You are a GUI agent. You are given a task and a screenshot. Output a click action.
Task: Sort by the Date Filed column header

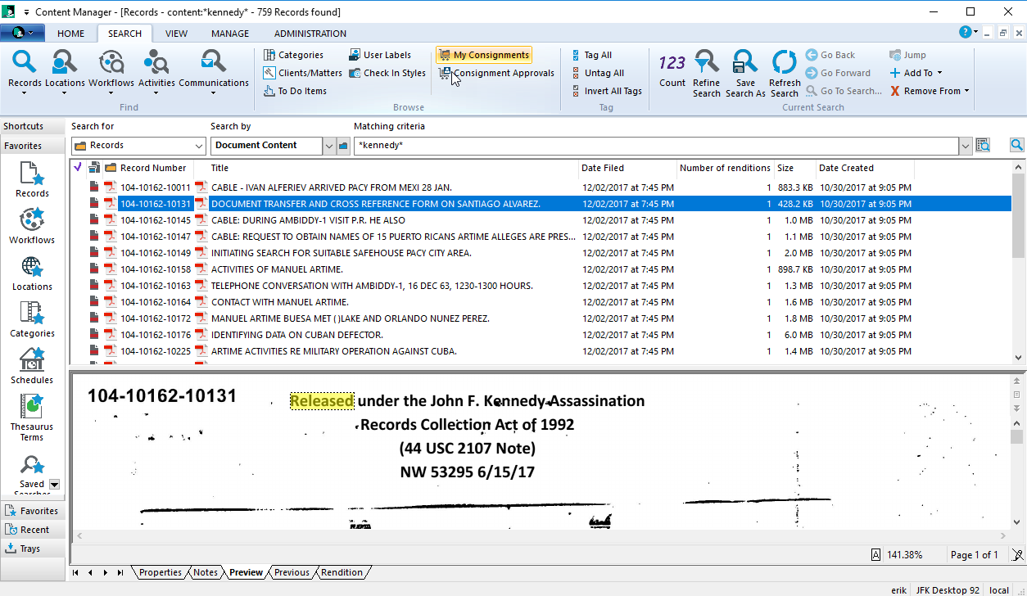(x=627, y=168)
